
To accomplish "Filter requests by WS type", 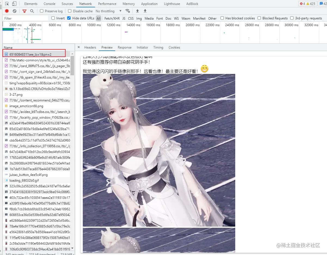I will tap(176, 18).
